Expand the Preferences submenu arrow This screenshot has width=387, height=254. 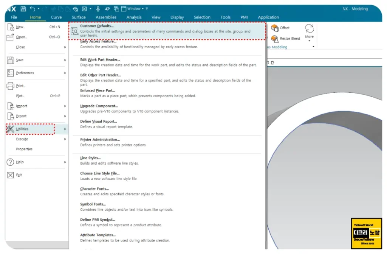tap(65, 73)
